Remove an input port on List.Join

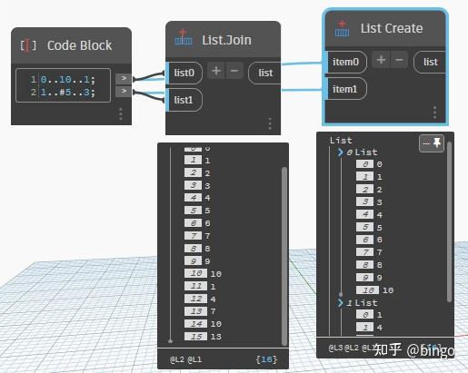234,71
